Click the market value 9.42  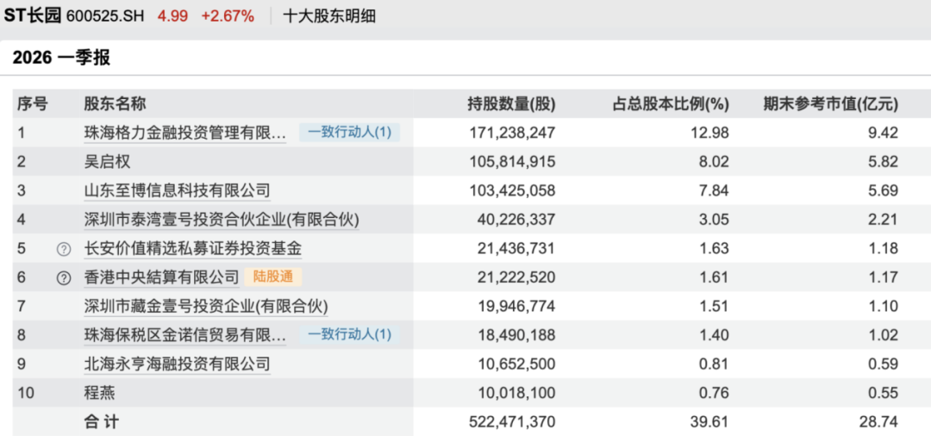tap(884, 133)
